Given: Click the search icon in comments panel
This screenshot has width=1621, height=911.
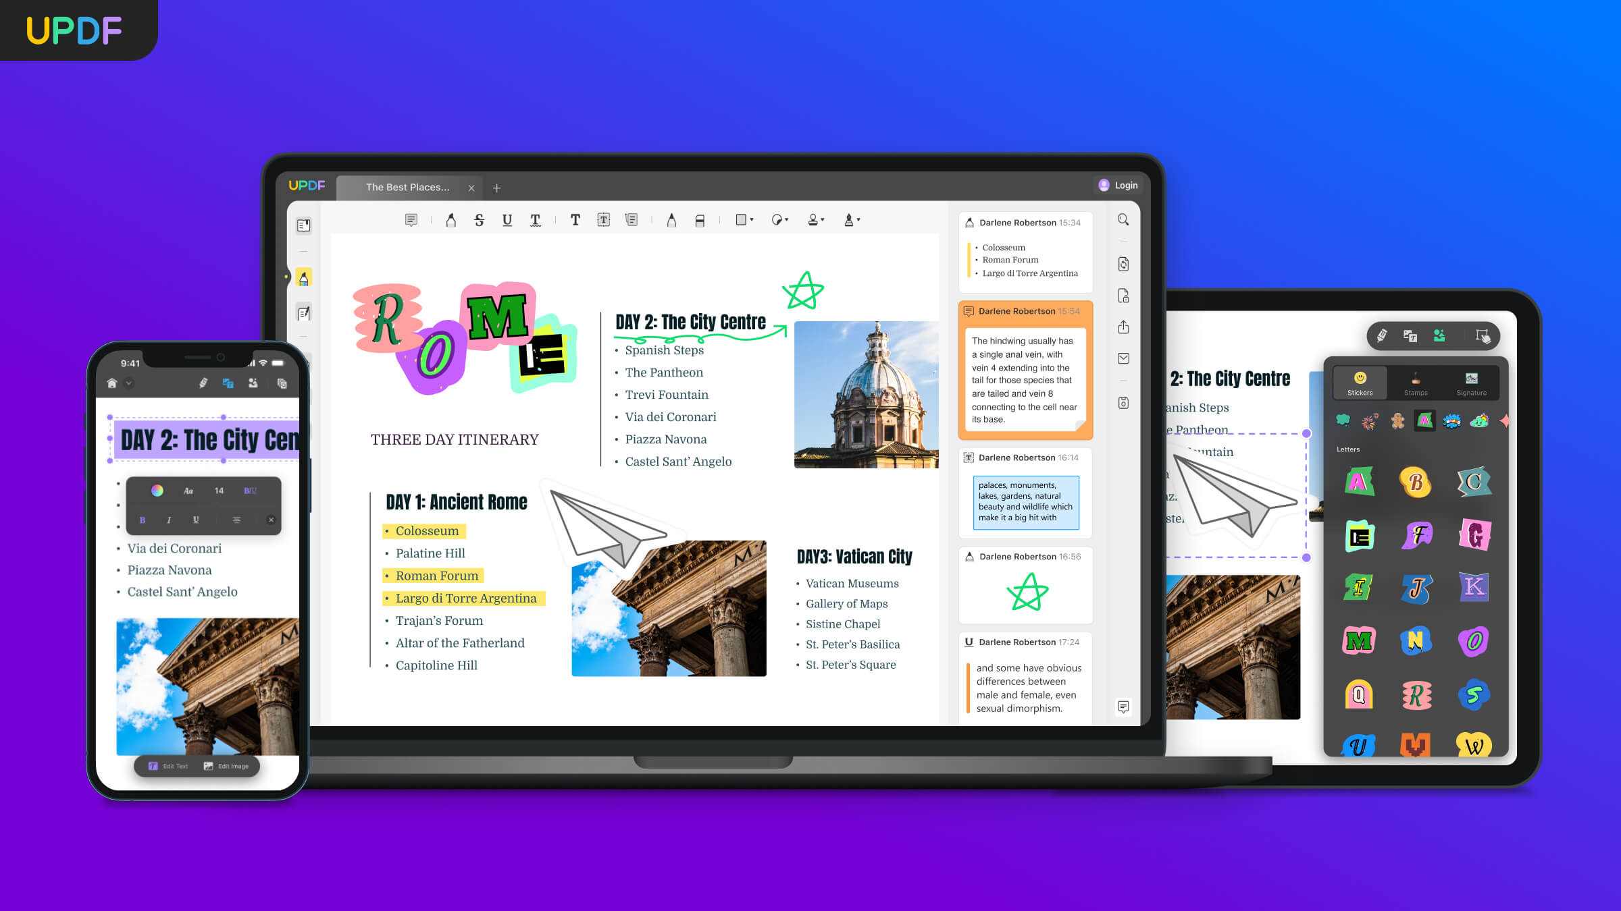Looking at the screenshot, I should (x=1125, y=221).
